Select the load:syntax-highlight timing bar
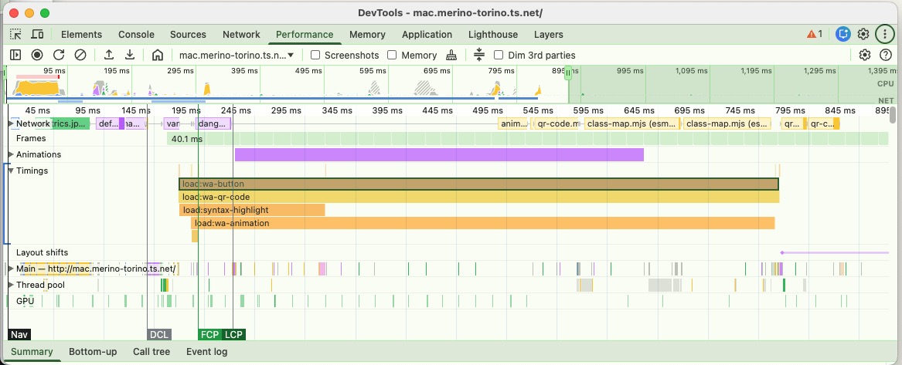Image resolution: width=902 pixels, height=365 pixels. point(252,210)
